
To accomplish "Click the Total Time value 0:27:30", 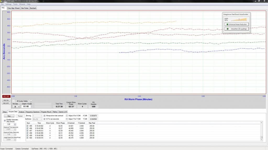I will coord(59,107).
